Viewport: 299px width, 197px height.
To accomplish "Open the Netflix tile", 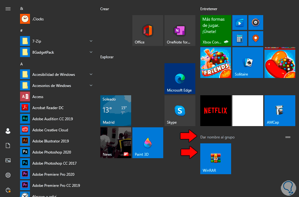I will pos(216,111).
